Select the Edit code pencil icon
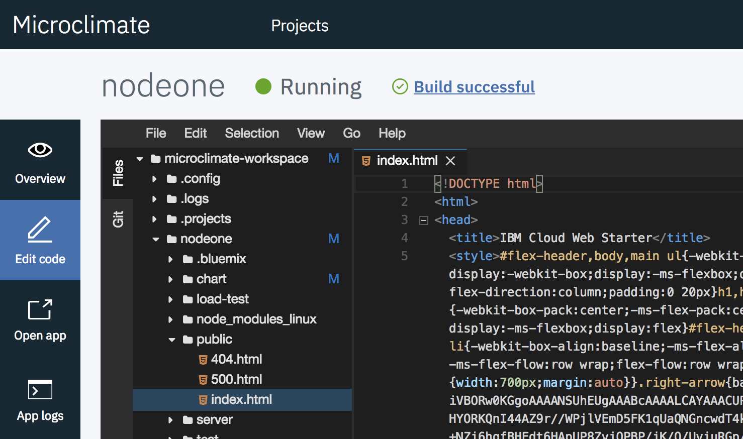This screenshot has height=439, width=743. tap(40, 230)
